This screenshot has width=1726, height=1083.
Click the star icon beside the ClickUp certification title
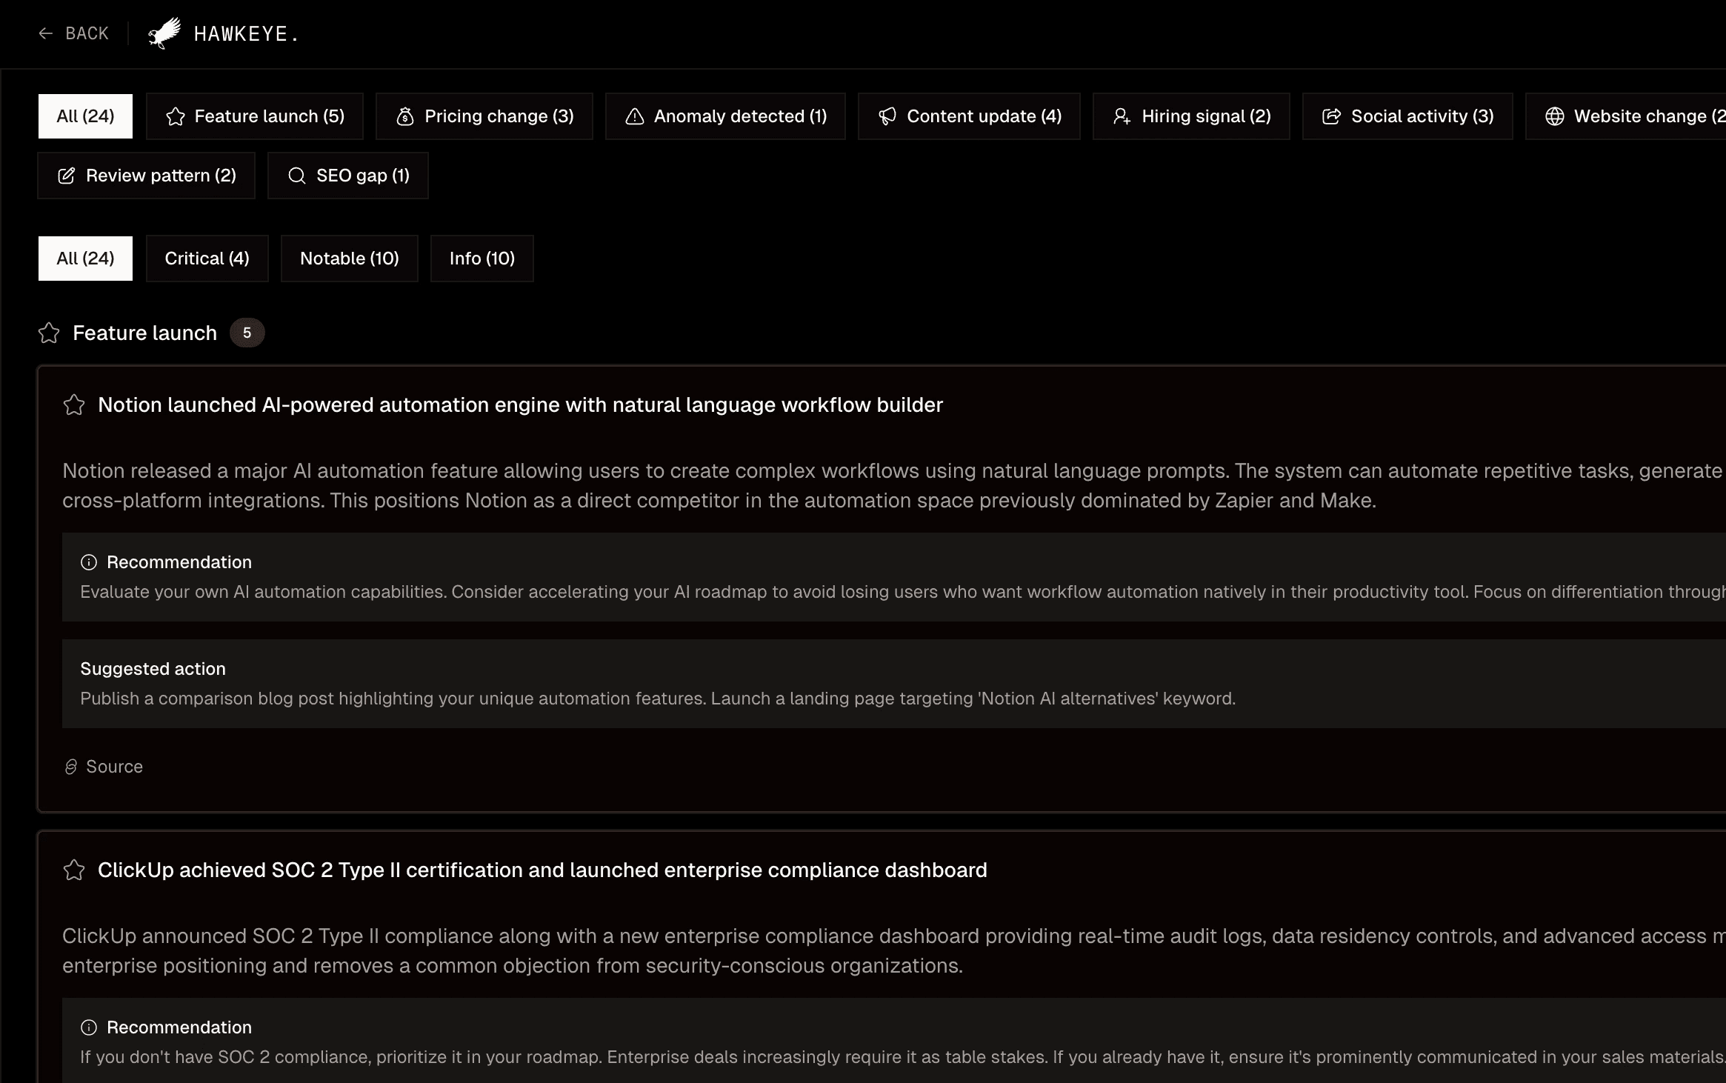click(74, 870)
